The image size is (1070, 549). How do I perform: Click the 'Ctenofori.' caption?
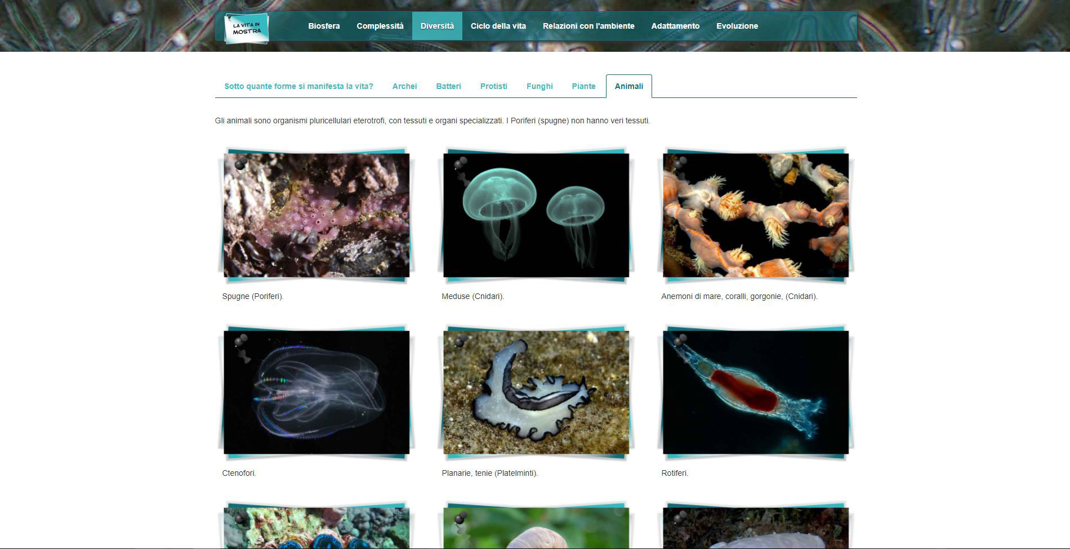pyautogui.click(x=239, y=473)
